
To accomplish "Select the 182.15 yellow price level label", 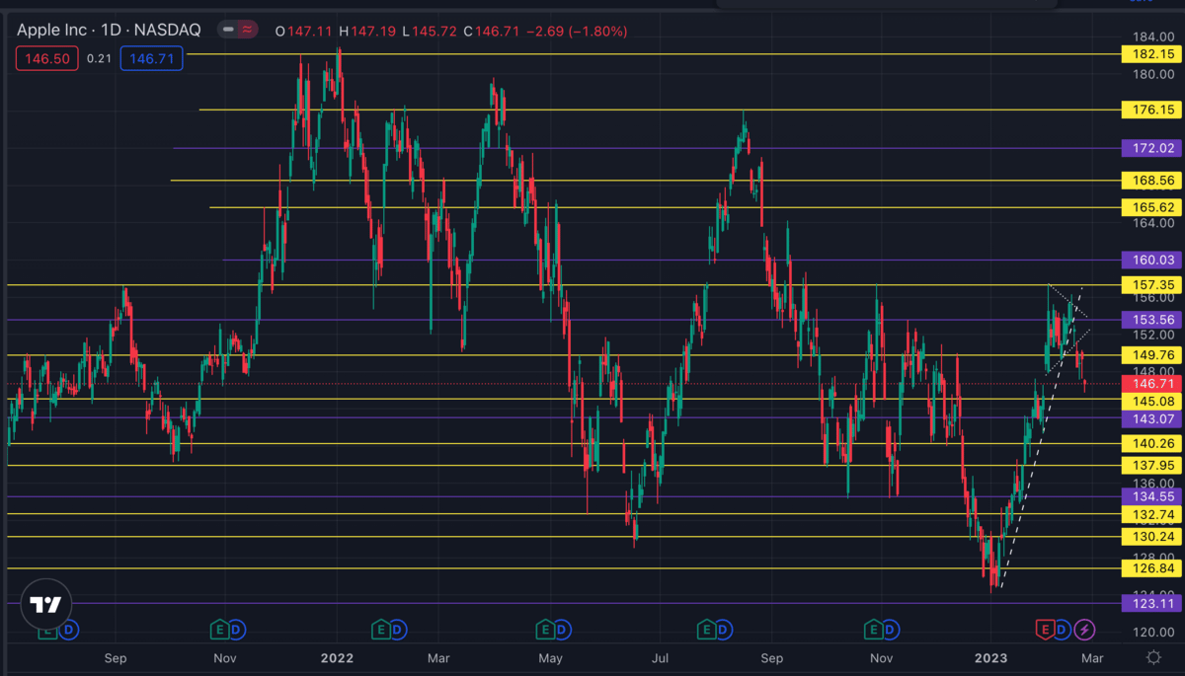I will pyautogui.click(x=1152, y=54).
